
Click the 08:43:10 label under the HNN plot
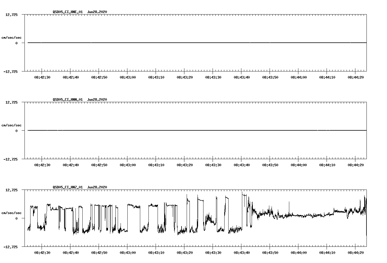156,165
